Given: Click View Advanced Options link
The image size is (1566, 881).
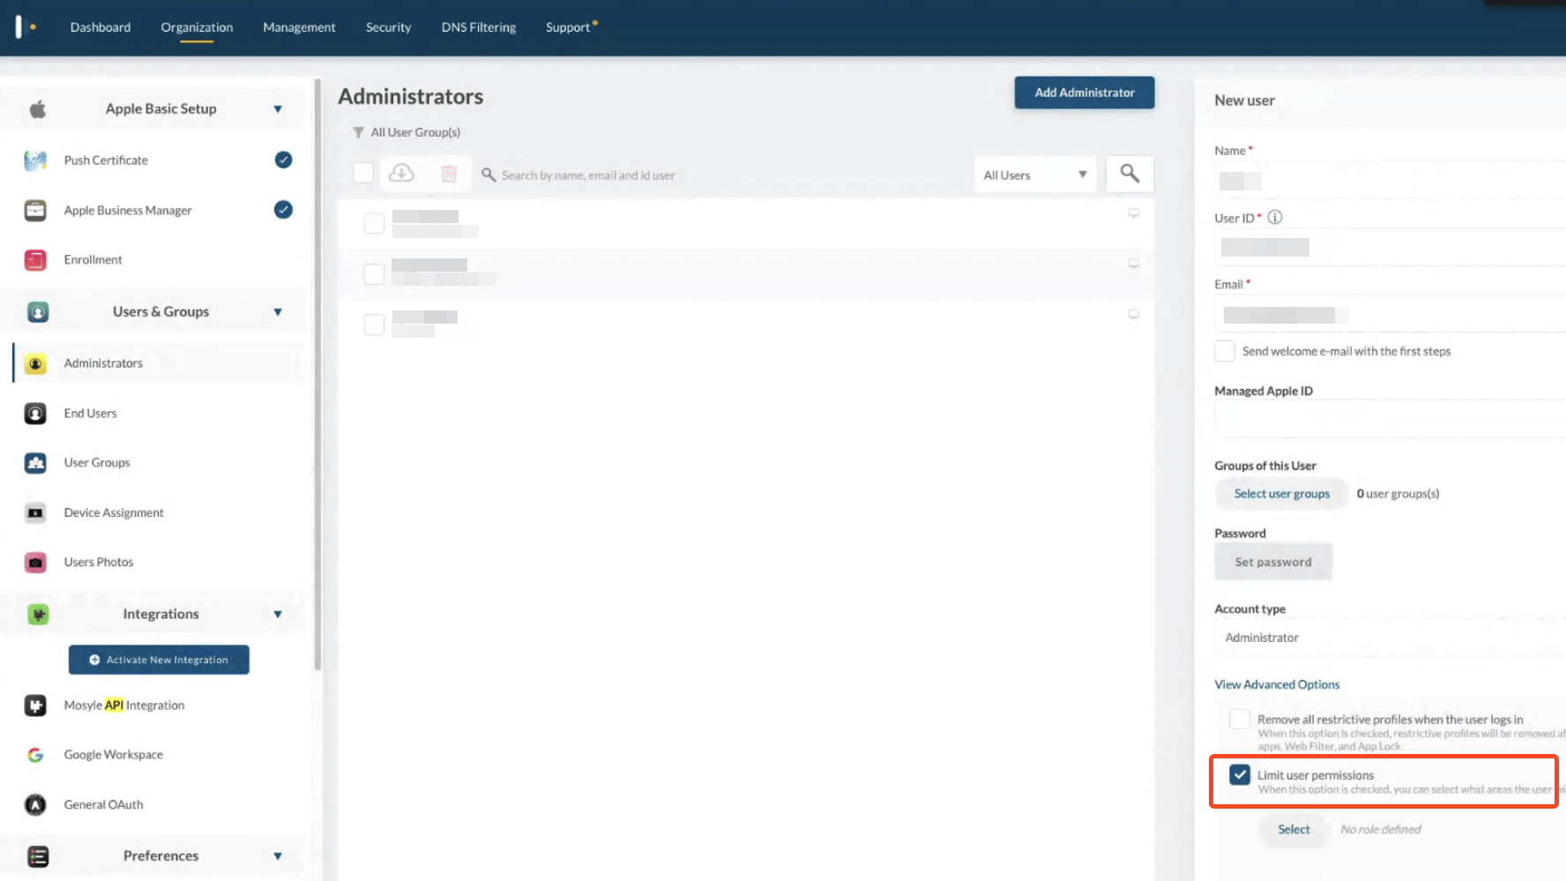Looking at the screenshot, I should click(1277, 684).
